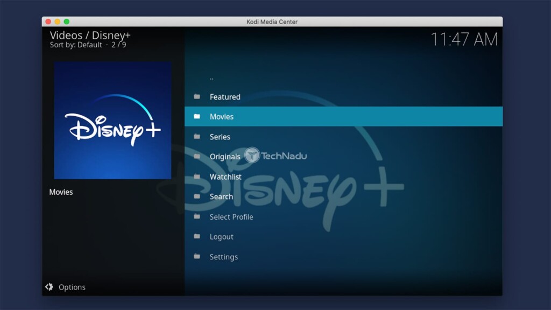Image resolution: width=551 pixels, height=310 pixels.
Task: Open the Disney+ add-on Settings entry
Action: click(343, 257)
